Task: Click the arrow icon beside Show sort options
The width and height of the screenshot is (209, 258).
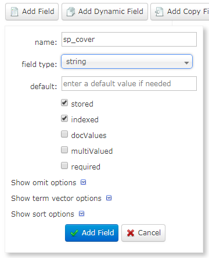Action: tap(82, 214)
